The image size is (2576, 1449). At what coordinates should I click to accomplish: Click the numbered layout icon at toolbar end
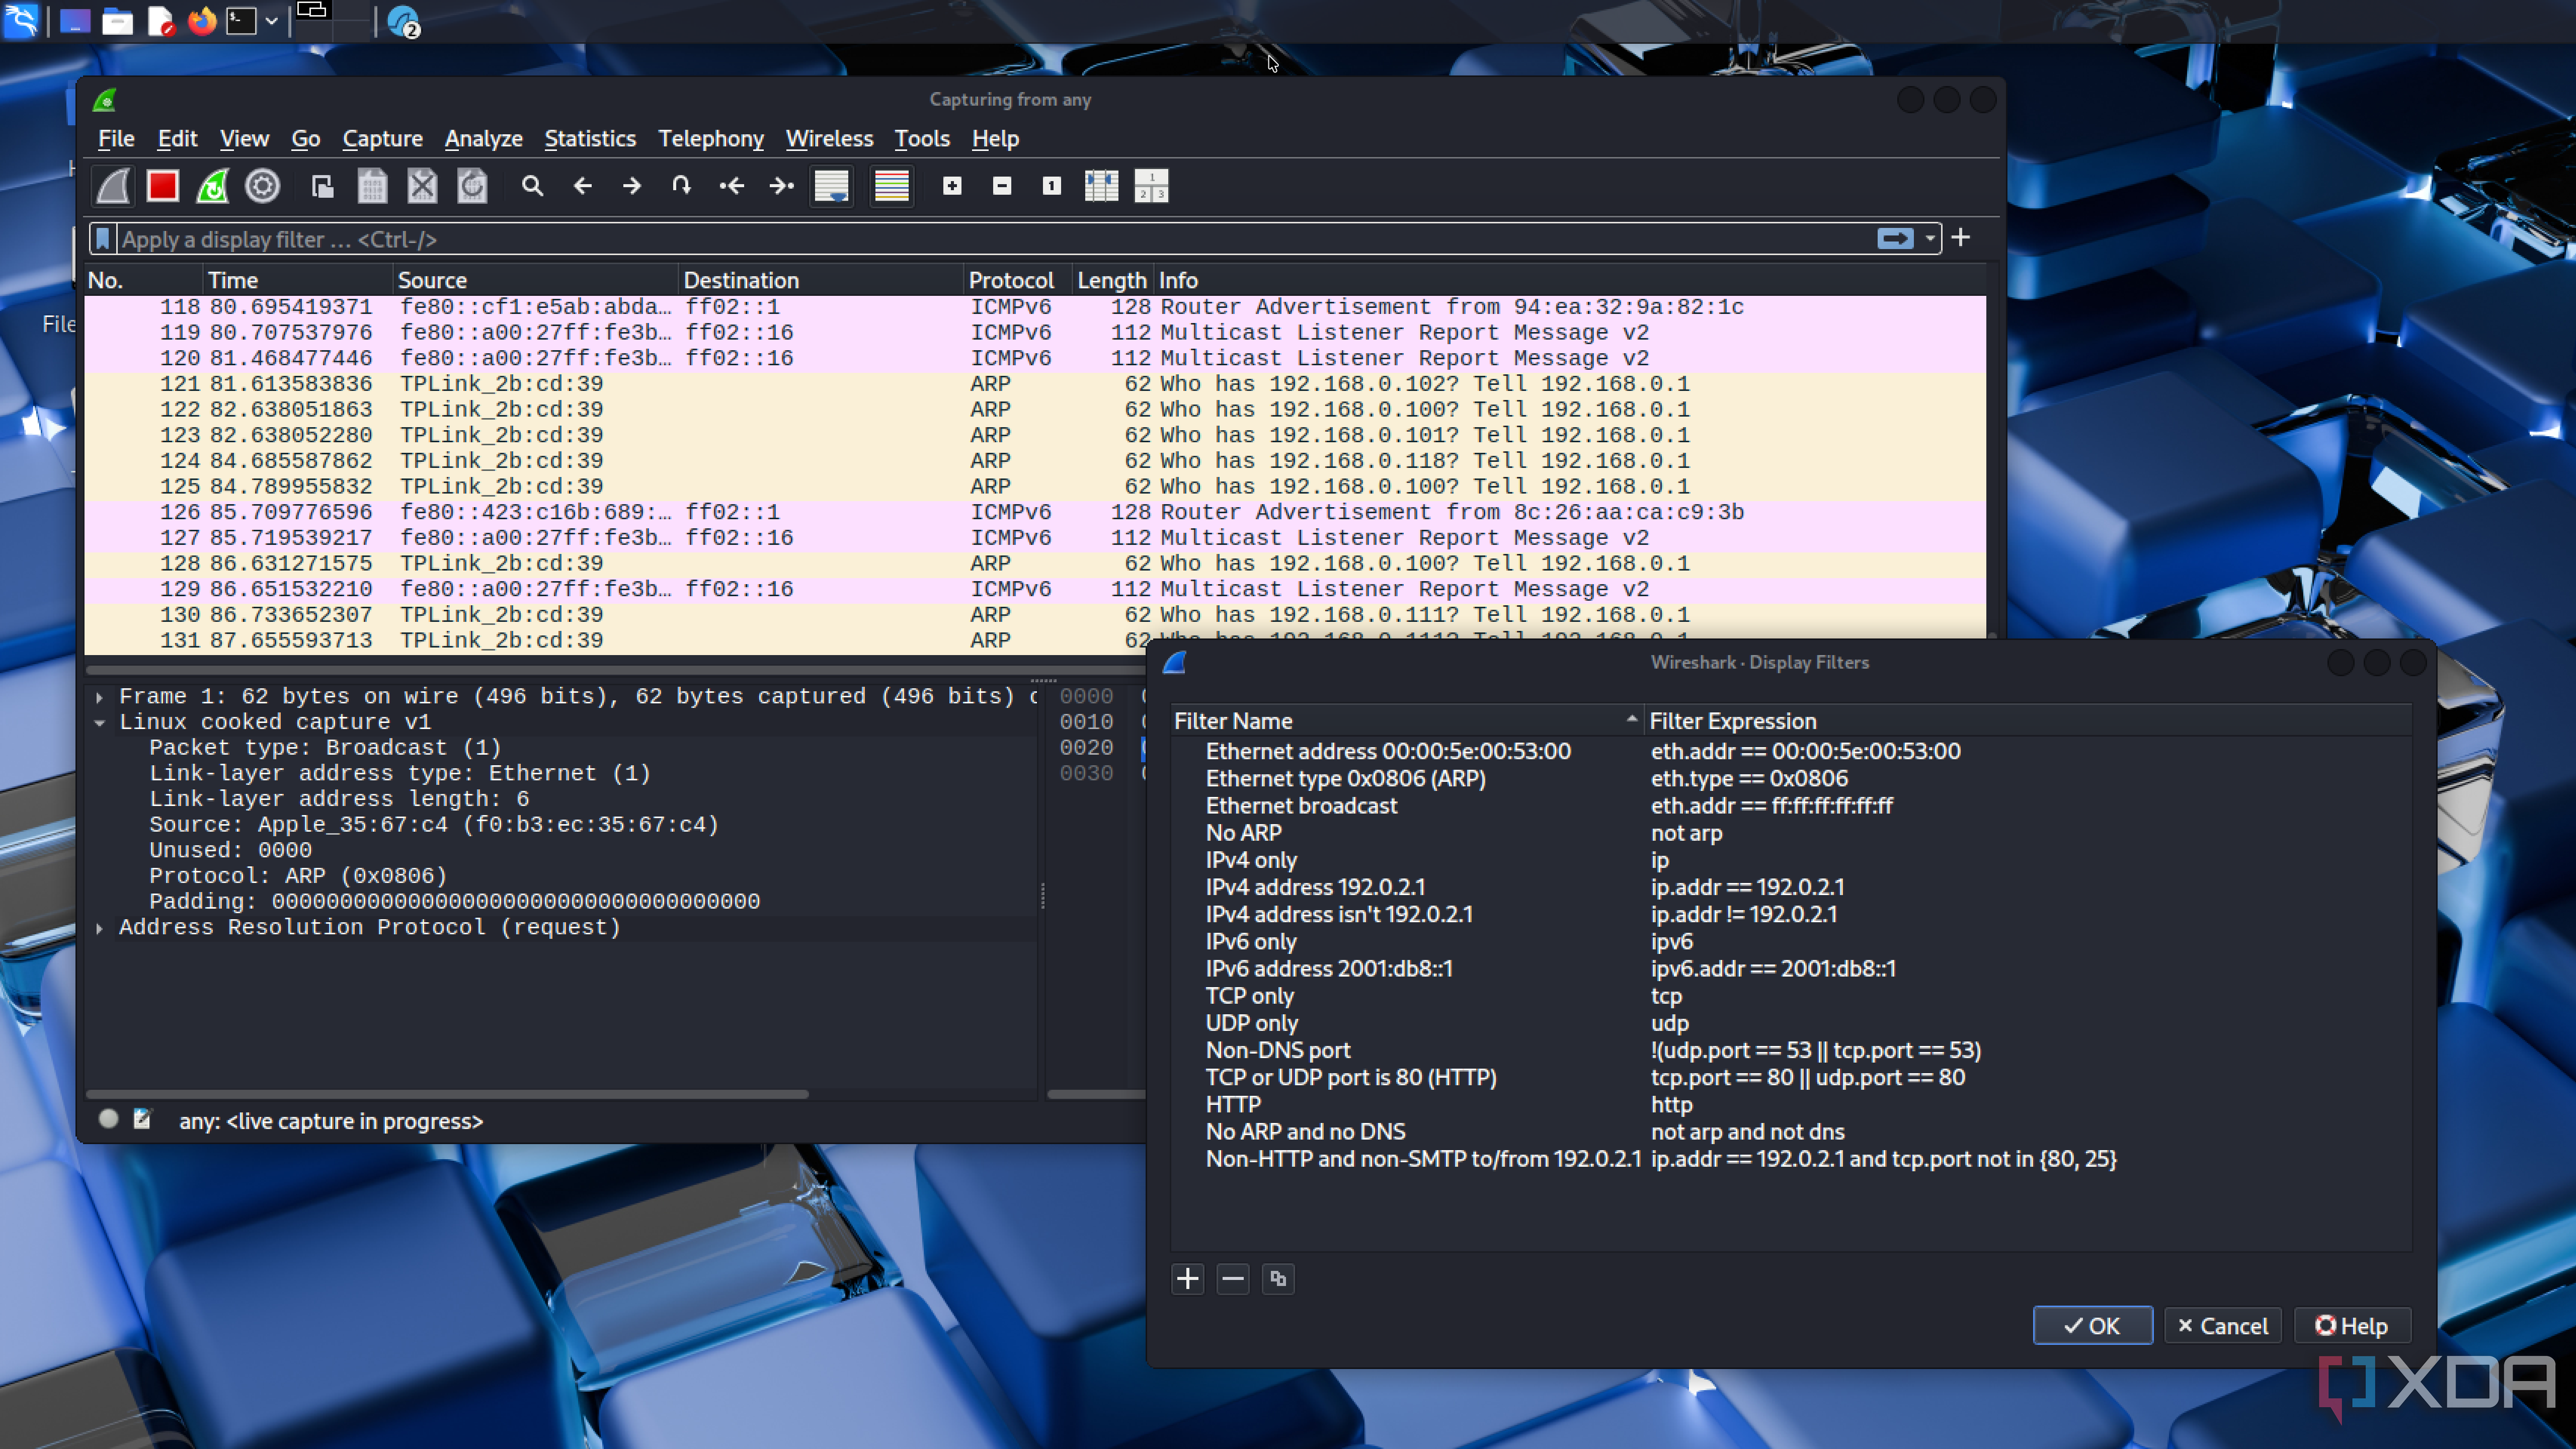pos(1152,186)
